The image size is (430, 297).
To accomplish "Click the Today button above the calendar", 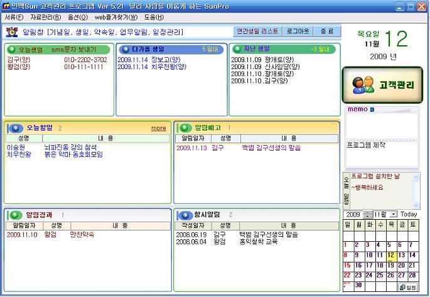I will [x=409, y=214].
